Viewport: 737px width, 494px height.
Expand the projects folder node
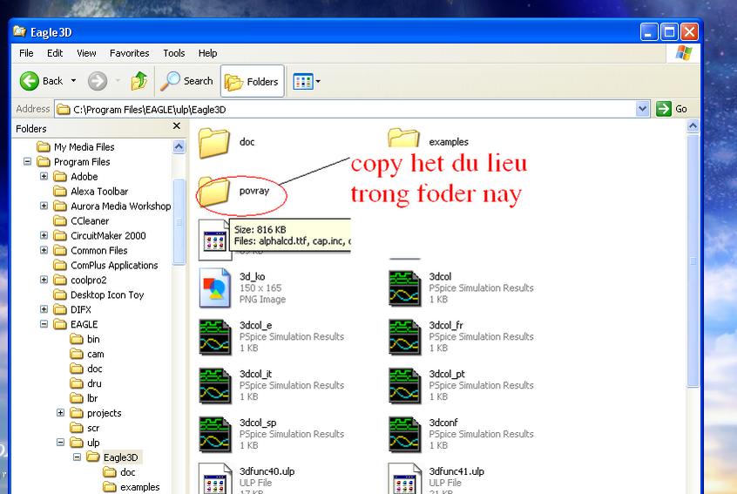60,413
